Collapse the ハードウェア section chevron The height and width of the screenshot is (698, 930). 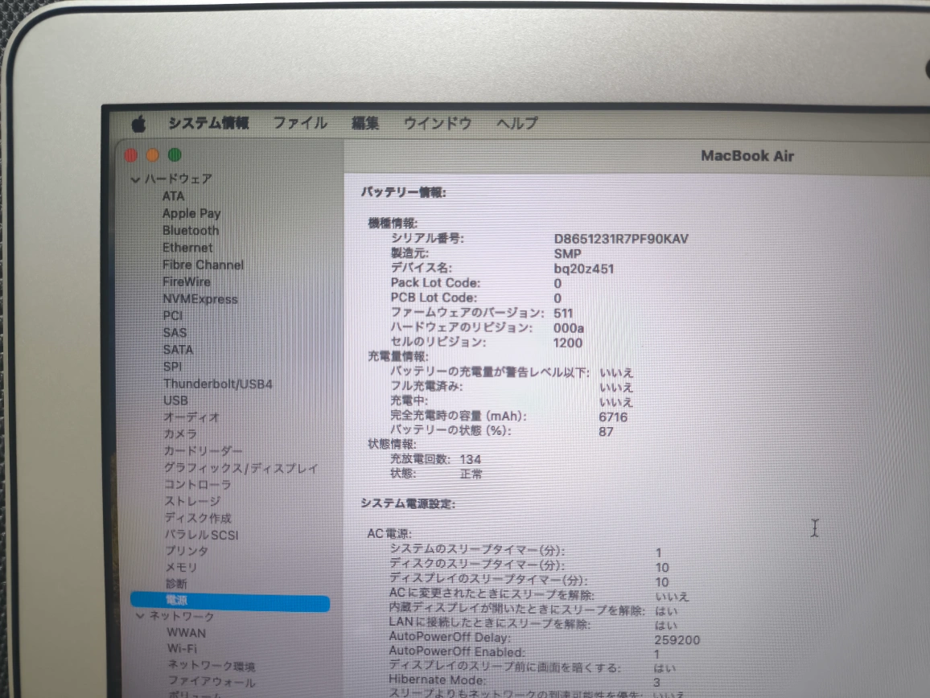click(x=135, y=179)
